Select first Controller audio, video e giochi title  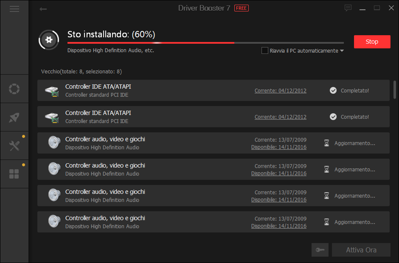105,139
